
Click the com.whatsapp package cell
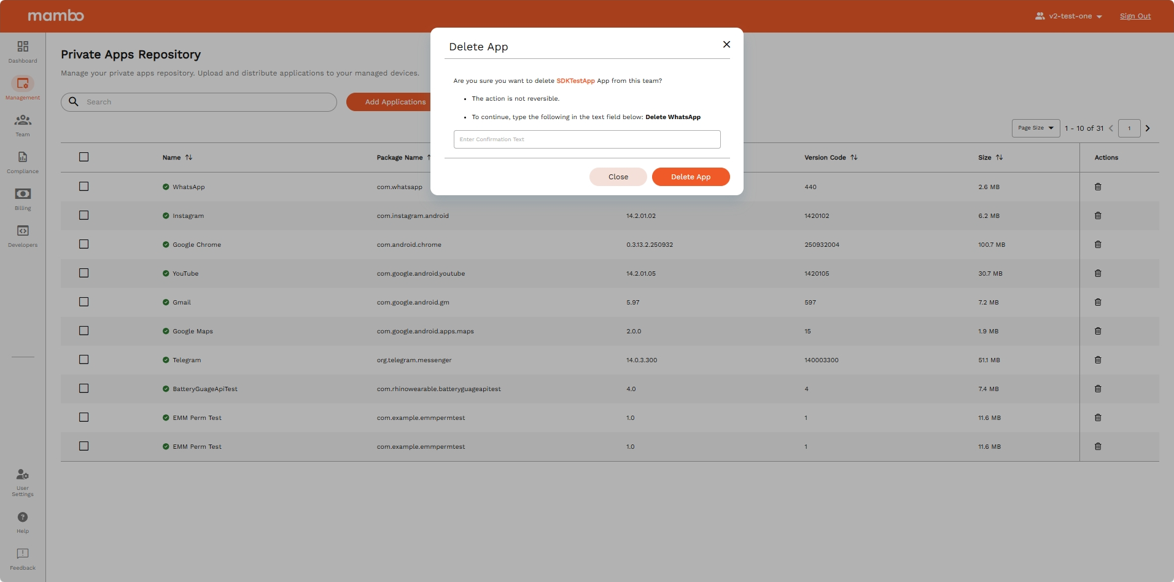(400, 187)
